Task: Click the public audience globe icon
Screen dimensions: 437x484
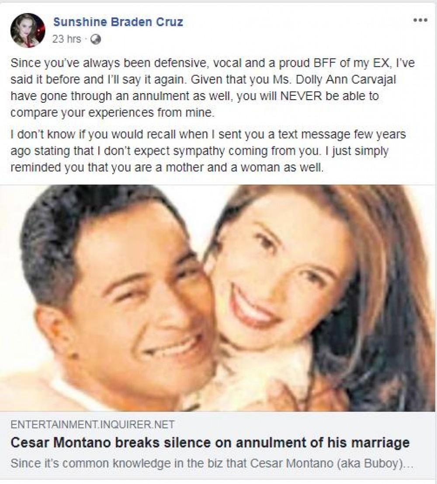Action: 96,39
